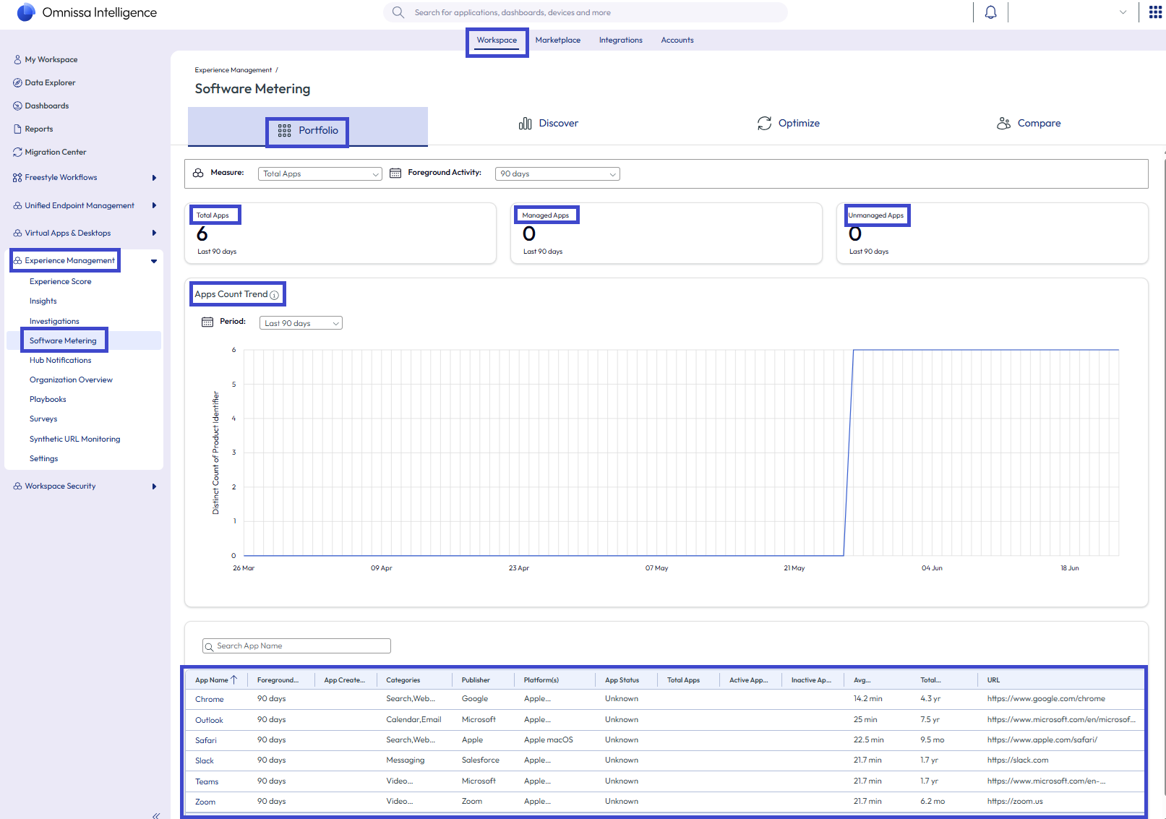The width and height of the screenshot is (1166, 819).
Task: Sort by App Name ascending arrow
Action: 233,679
